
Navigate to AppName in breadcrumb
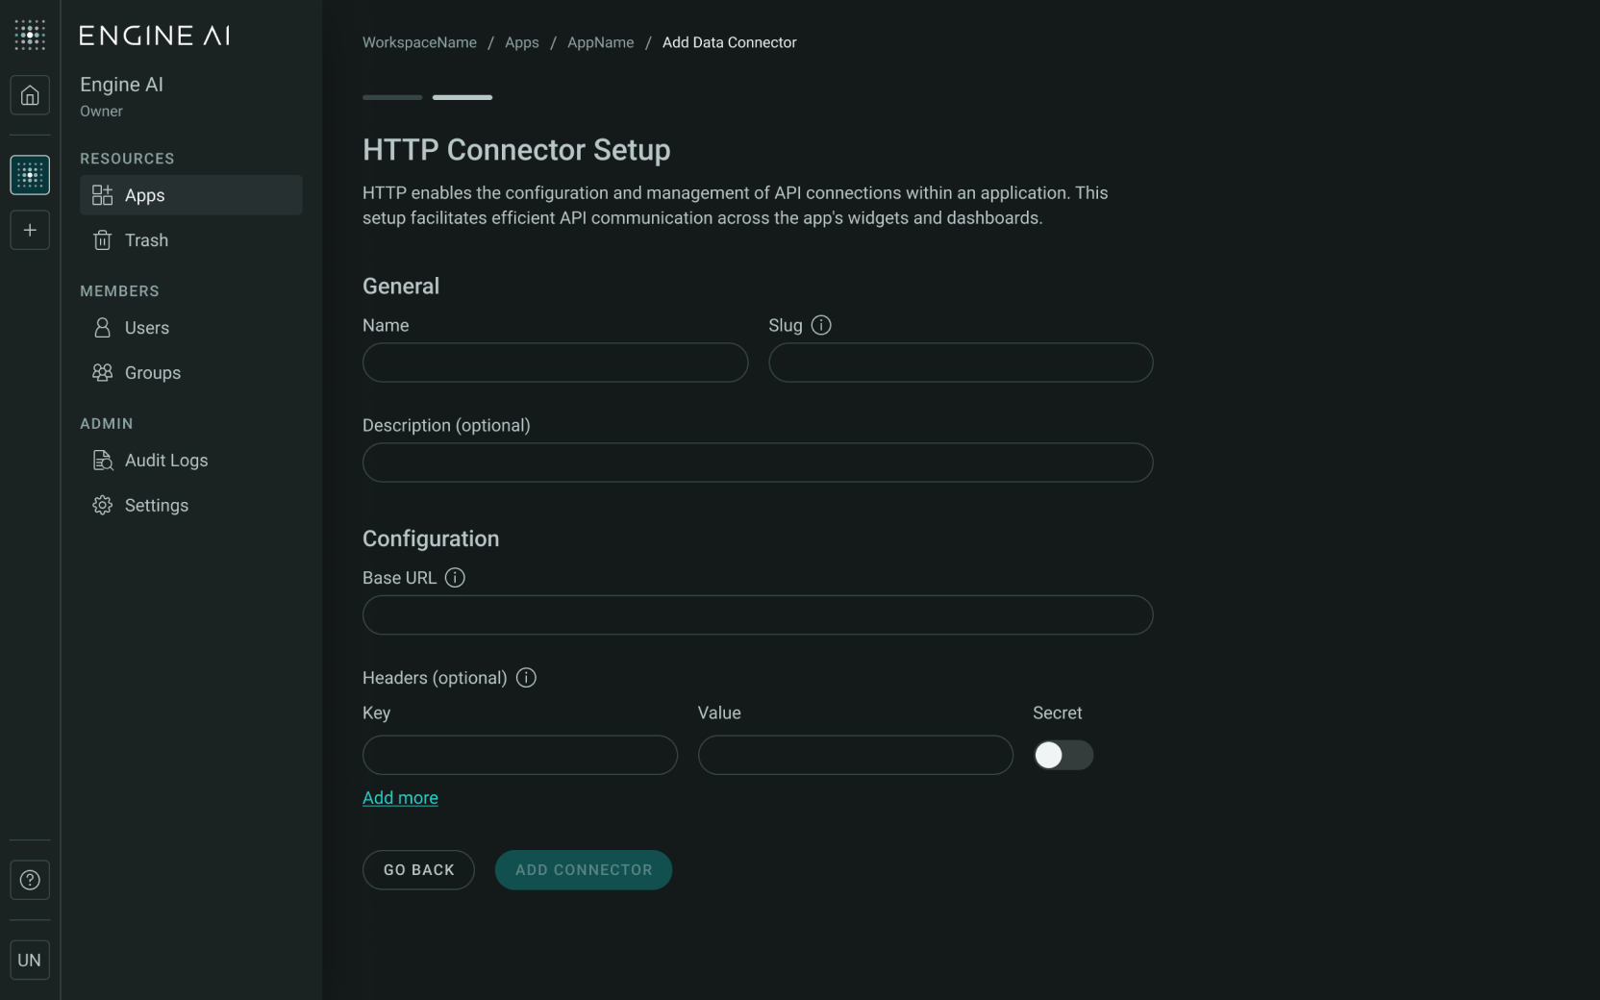click(x=600, y=42)
